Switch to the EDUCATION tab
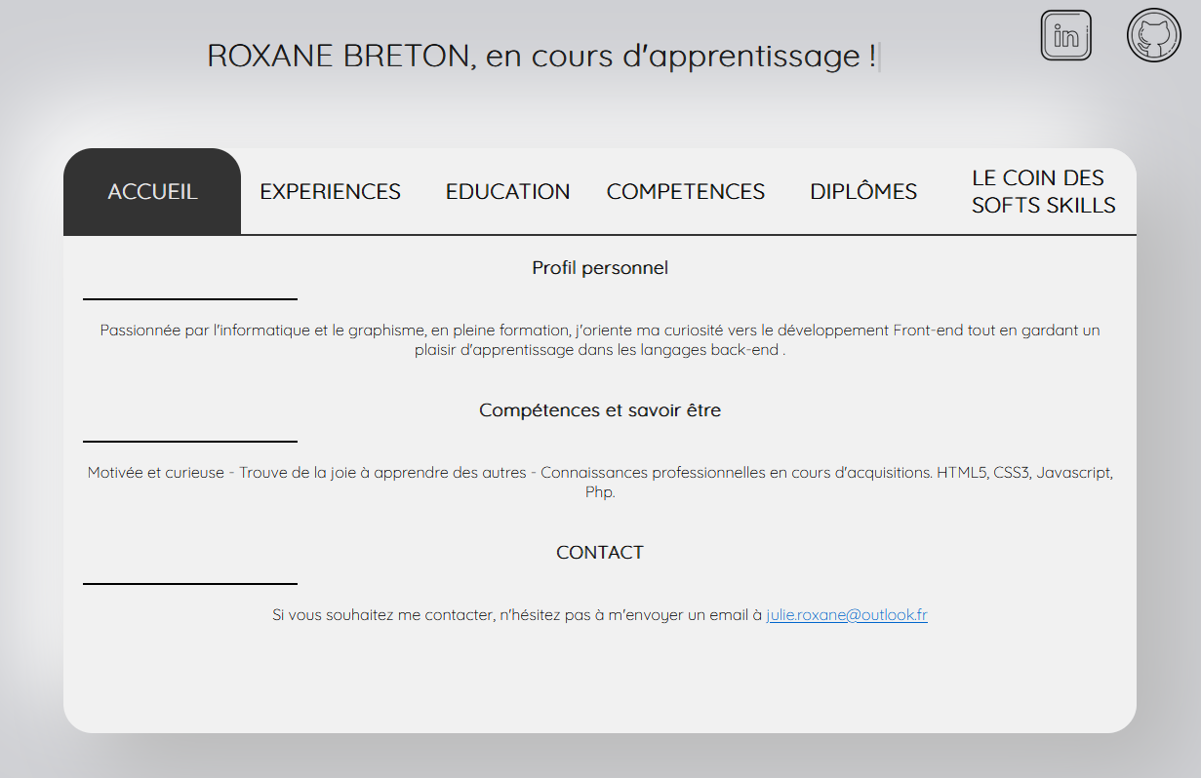1201x778 pixels. click(507, 191)
